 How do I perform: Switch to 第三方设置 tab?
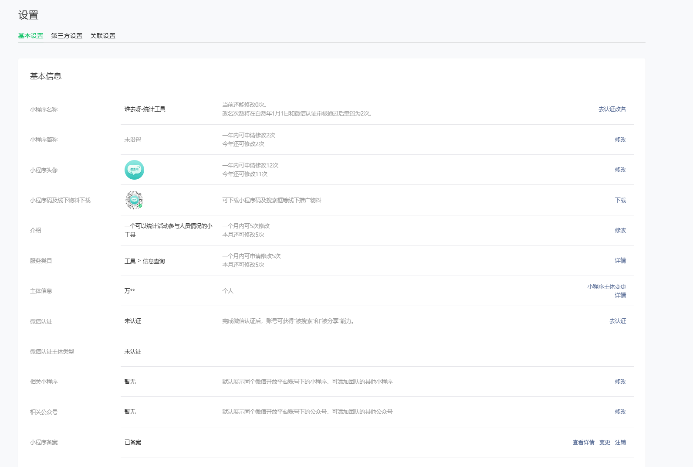click(x=67, y=36)
